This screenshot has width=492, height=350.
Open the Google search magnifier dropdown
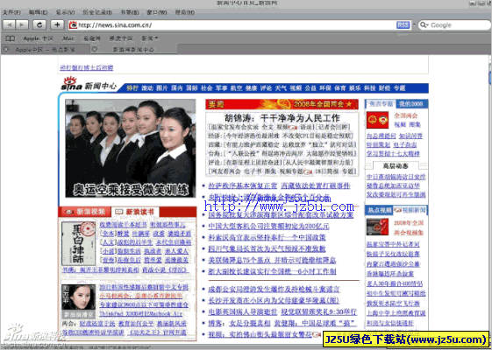(424, 25)
